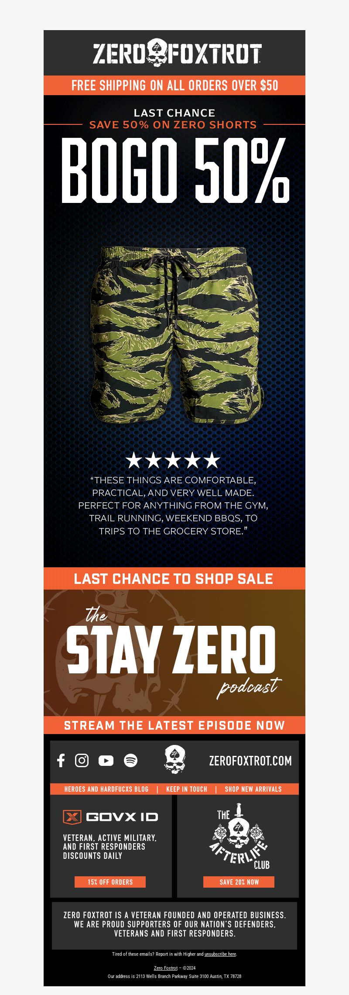Open the Instagram social icon
The width and height of the screenshot is (349, 995).
pos(82,761)
